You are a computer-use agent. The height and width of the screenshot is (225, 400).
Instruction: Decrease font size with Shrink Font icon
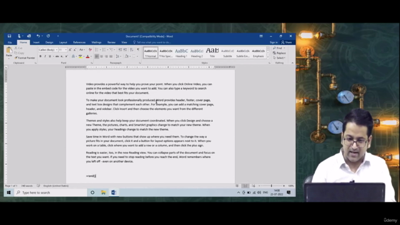click(75, 50)
